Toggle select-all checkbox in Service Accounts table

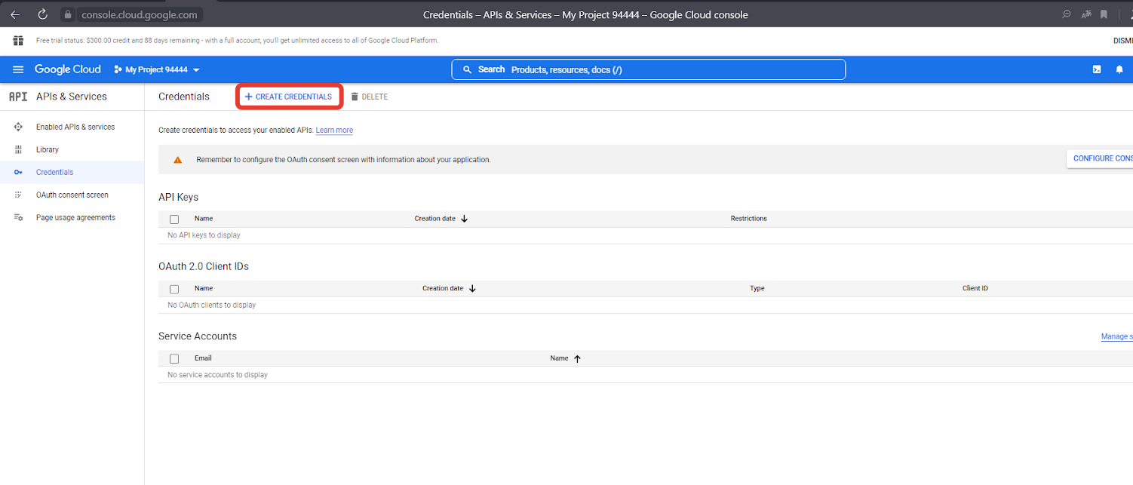pos(174,358)
